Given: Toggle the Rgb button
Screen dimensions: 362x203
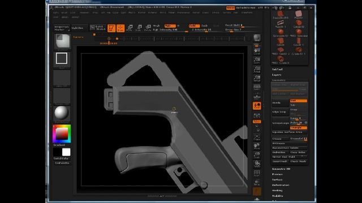Looking at the screenshot, I should click(170, 26).
